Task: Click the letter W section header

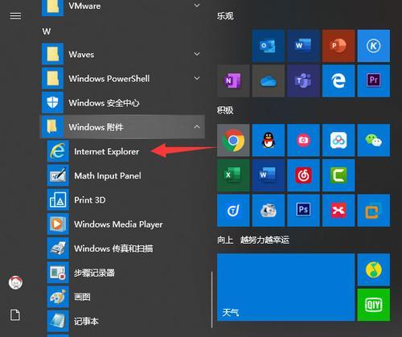Action: 47,31
